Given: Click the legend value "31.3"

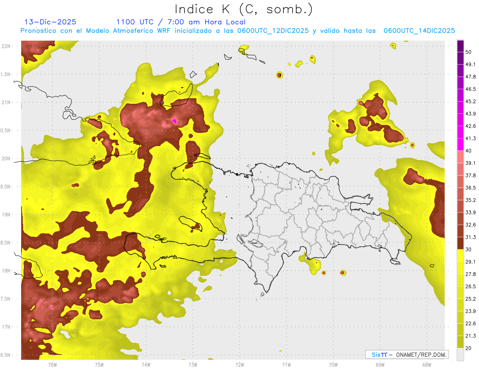Looking at the screenshot, I should pos(471,237).
